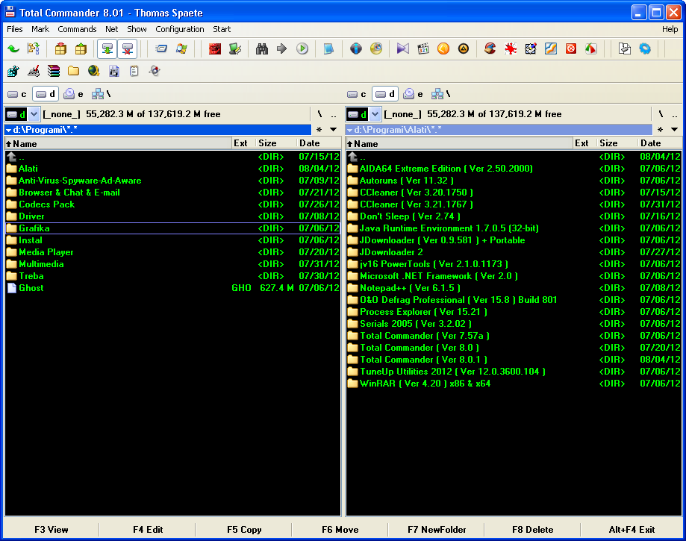Select drive e in right panel drive bar
This screenshot has height=541, width=686.
click(413, 94)
